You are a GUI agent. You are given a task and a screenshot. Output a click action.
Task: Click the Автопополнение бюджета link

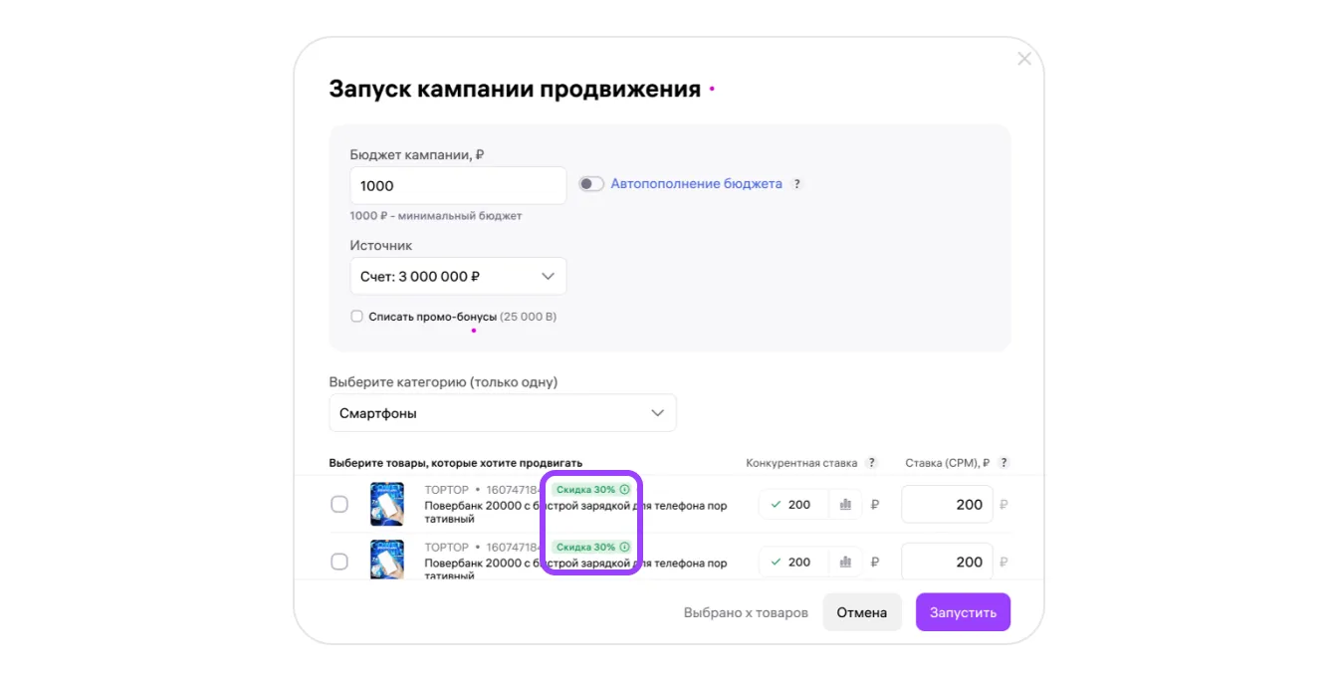tap(696, 184)
